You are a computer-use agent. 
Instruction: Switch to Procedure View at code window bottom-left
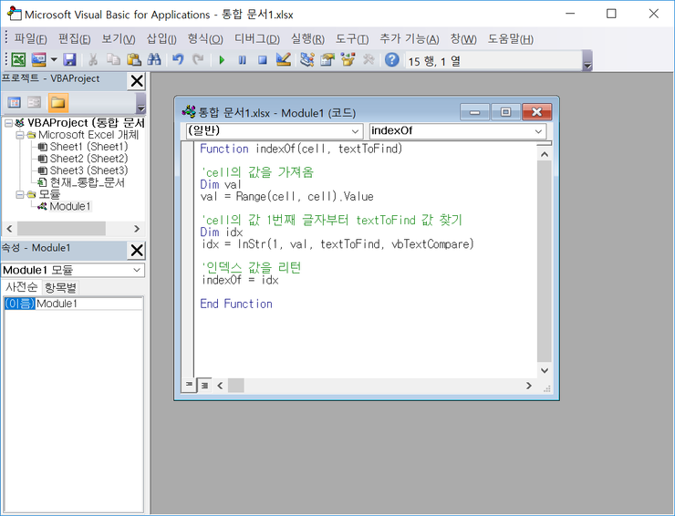(190, 385)
